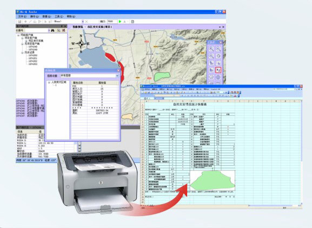Image resolution: width=312 pixels, height=228 pixels.
Task: Open the (None) combo box dropdown
Action: click(83, 22)
